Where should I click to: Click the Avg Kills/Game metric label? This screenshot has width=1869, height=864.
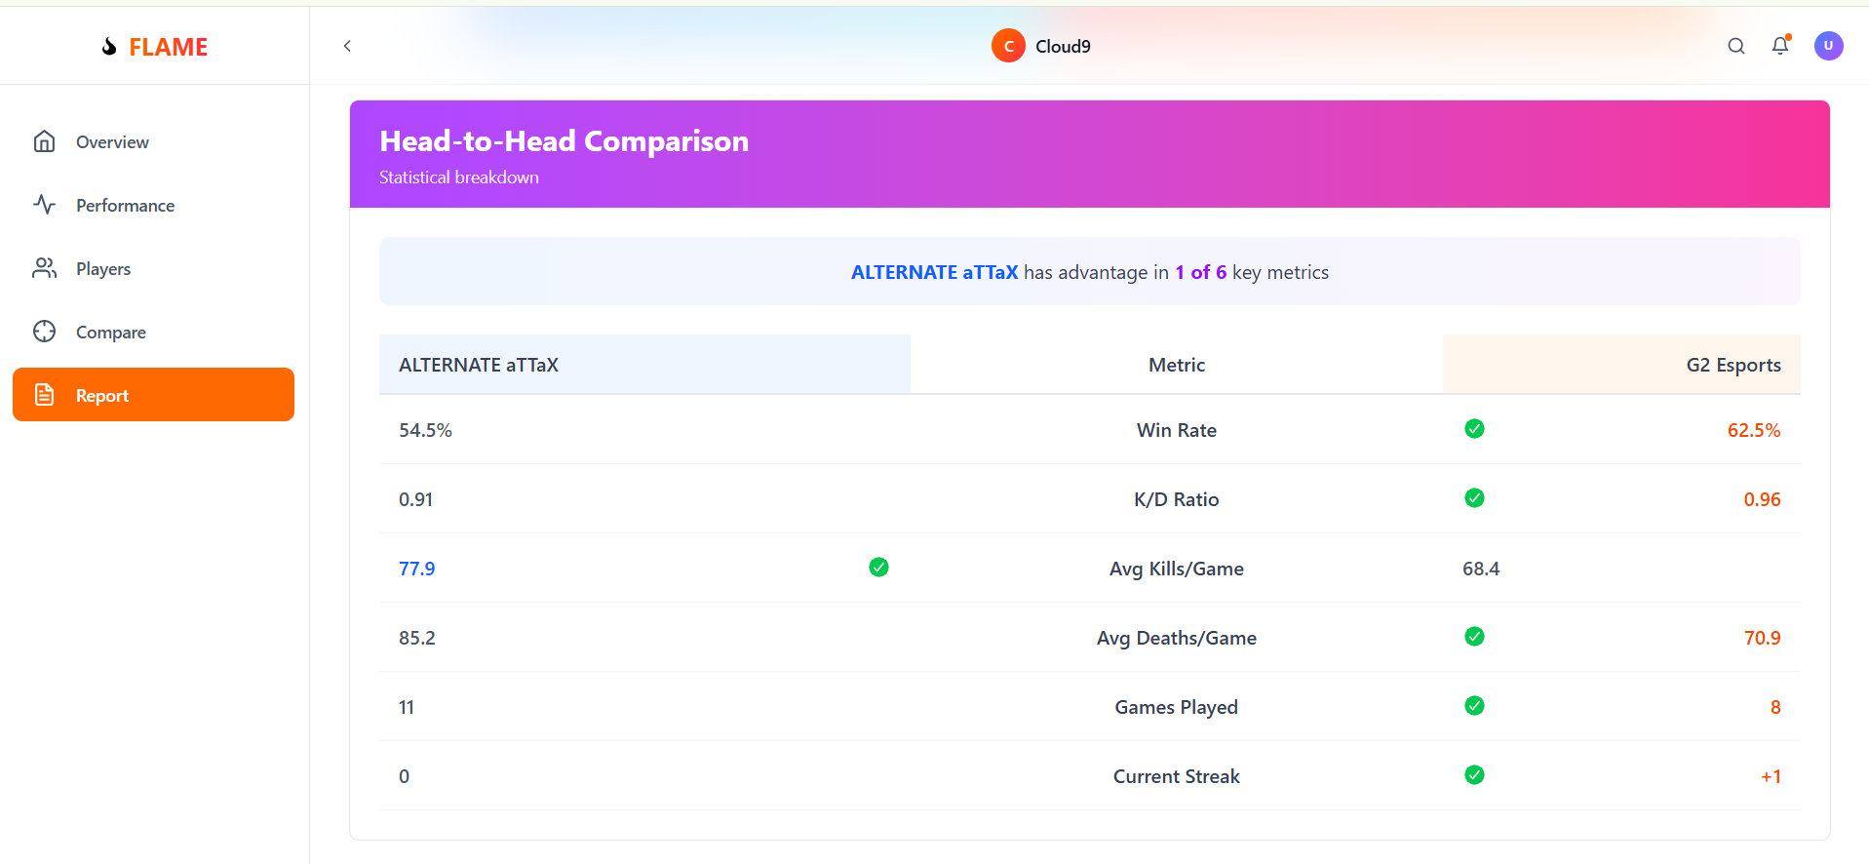click(1177, 569)
